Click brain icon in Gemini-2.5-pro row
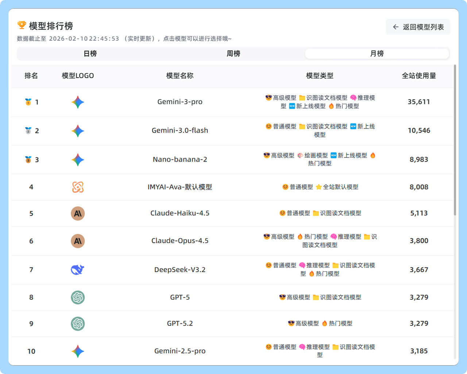Viewport: 467px width, 374px height. (x=302, y=347)
